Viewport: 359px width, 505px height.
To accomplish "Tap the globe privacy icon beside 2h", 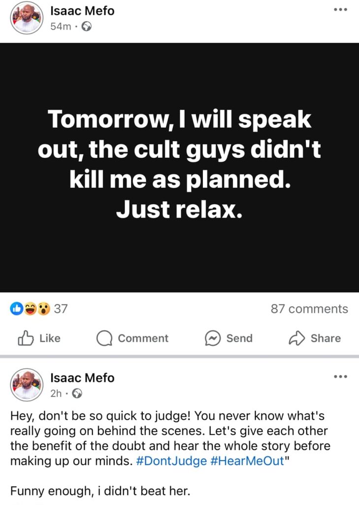I will [77, 394].
